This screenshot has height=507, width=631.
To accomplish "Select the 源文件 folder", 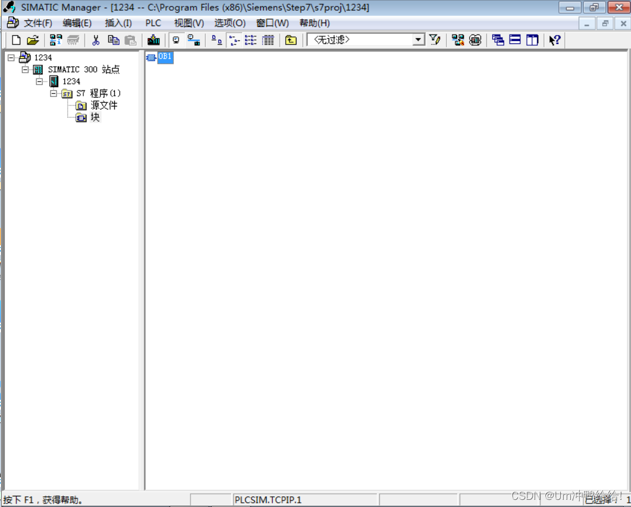I will click(x=104, y=105).
